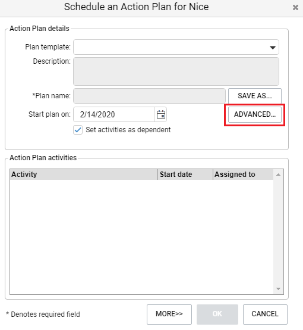Screen dimensions: 303x330
Task: Click inside the Description text area
Action: pyautogui.click(x=176, y=71)
